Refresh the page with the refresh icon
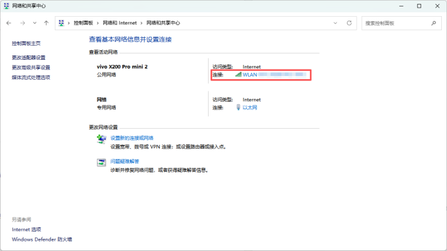Viewport: 447px width, 251px height. click(349, 23)
